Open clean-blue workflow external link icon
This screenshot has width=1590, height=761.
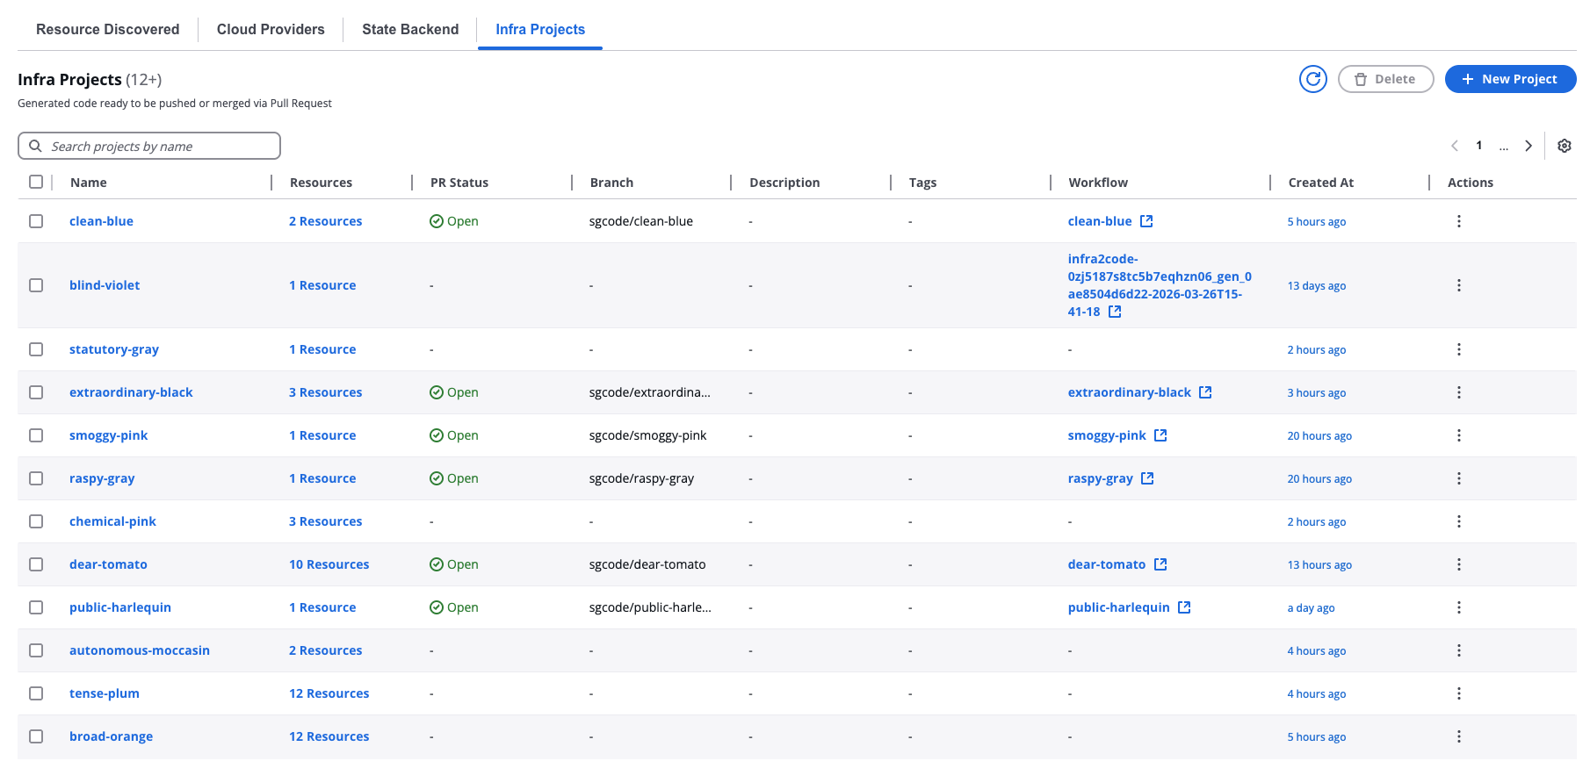point(1146,221)
